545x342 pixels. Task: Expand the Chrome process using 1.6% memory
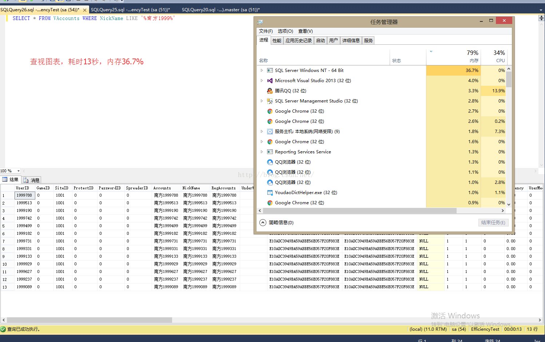click(x=262, y=142)
